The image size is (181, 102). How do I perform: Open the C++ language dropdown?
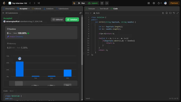tap(88, 13)
